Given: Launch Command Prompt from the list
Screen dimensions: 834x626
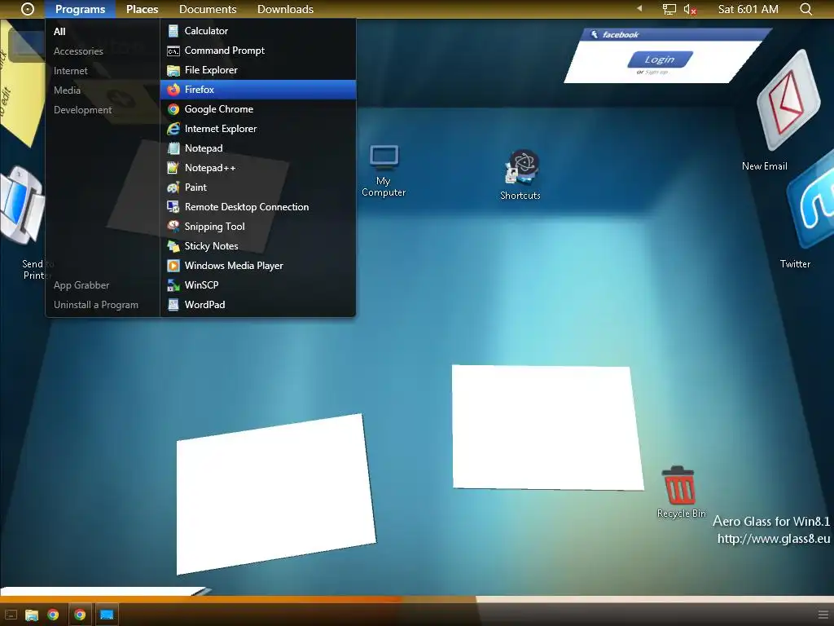Looking at the screenshot, I should (258, 51).
